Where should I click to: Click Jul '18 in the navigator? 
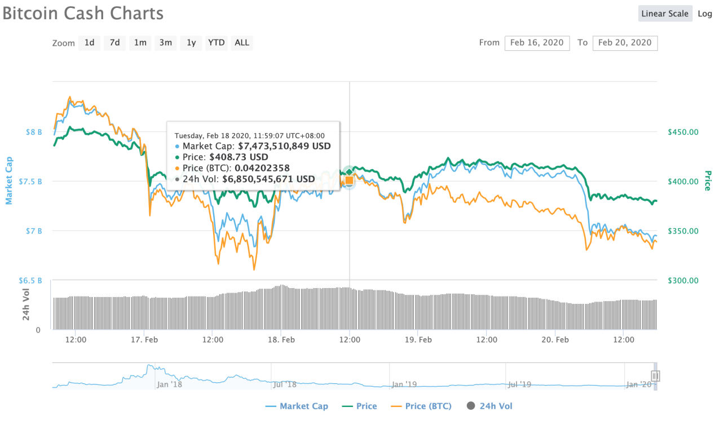pos(285,384)
